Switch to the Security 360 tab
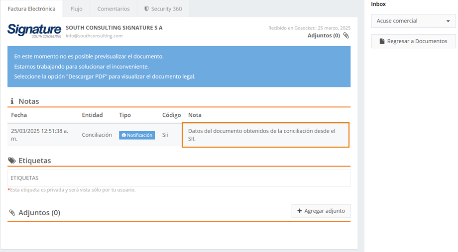 (163, 9)
